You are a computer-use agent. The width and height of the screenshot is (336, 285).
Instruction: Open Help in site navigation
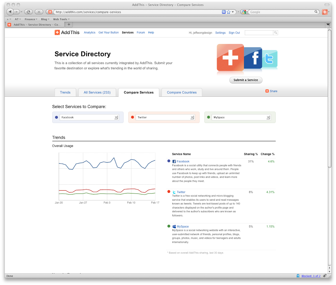(151, 32)
